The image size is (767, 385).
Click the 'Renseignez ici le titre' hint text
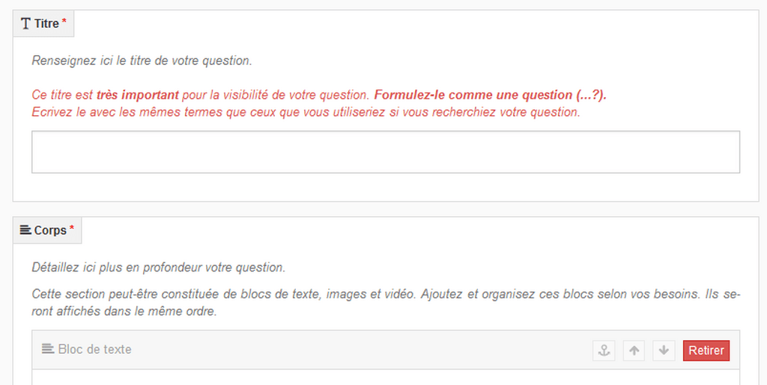pos(142,61)
